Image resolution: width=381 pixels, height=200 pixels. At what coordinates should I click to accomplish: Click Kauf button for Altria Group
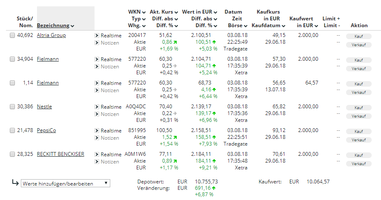tap(358, 37)
